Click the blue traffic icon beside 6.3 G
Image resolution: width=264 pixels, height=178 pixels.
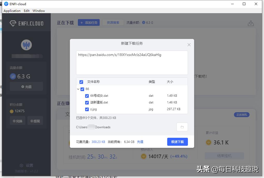pyautogui.click(x=13, y=77)
